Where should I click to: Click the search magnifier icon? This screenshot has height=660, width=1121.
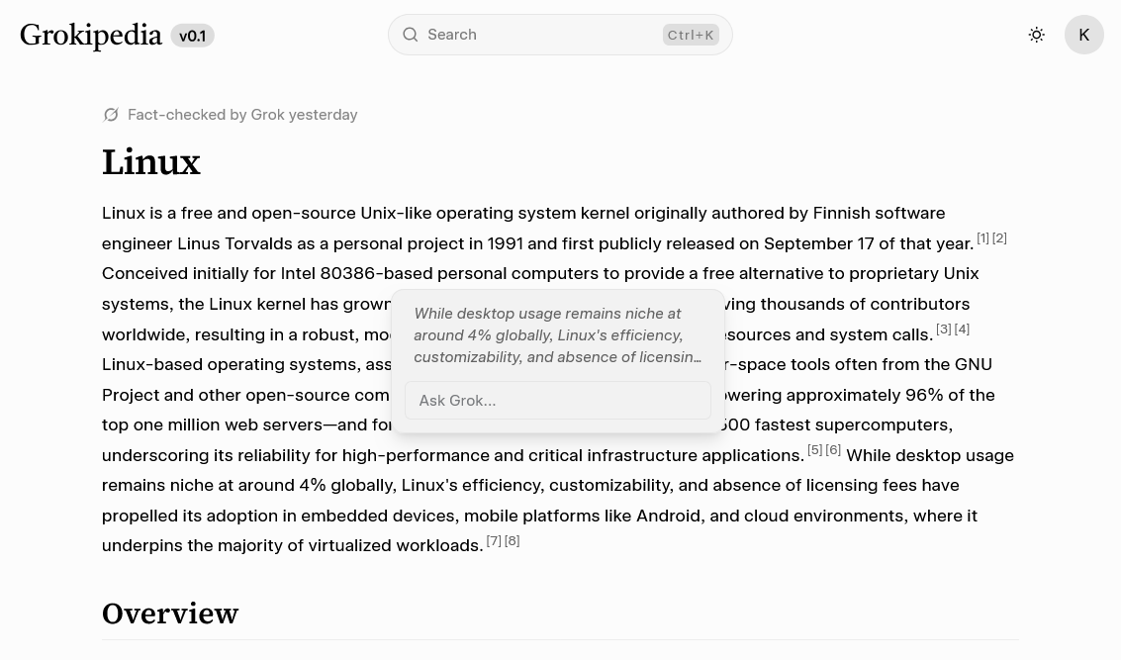[x=411, y=35]
